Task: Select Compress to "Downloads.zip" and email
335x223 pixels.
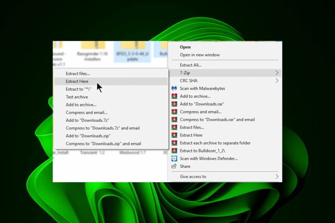Action: tap(111, 144)
